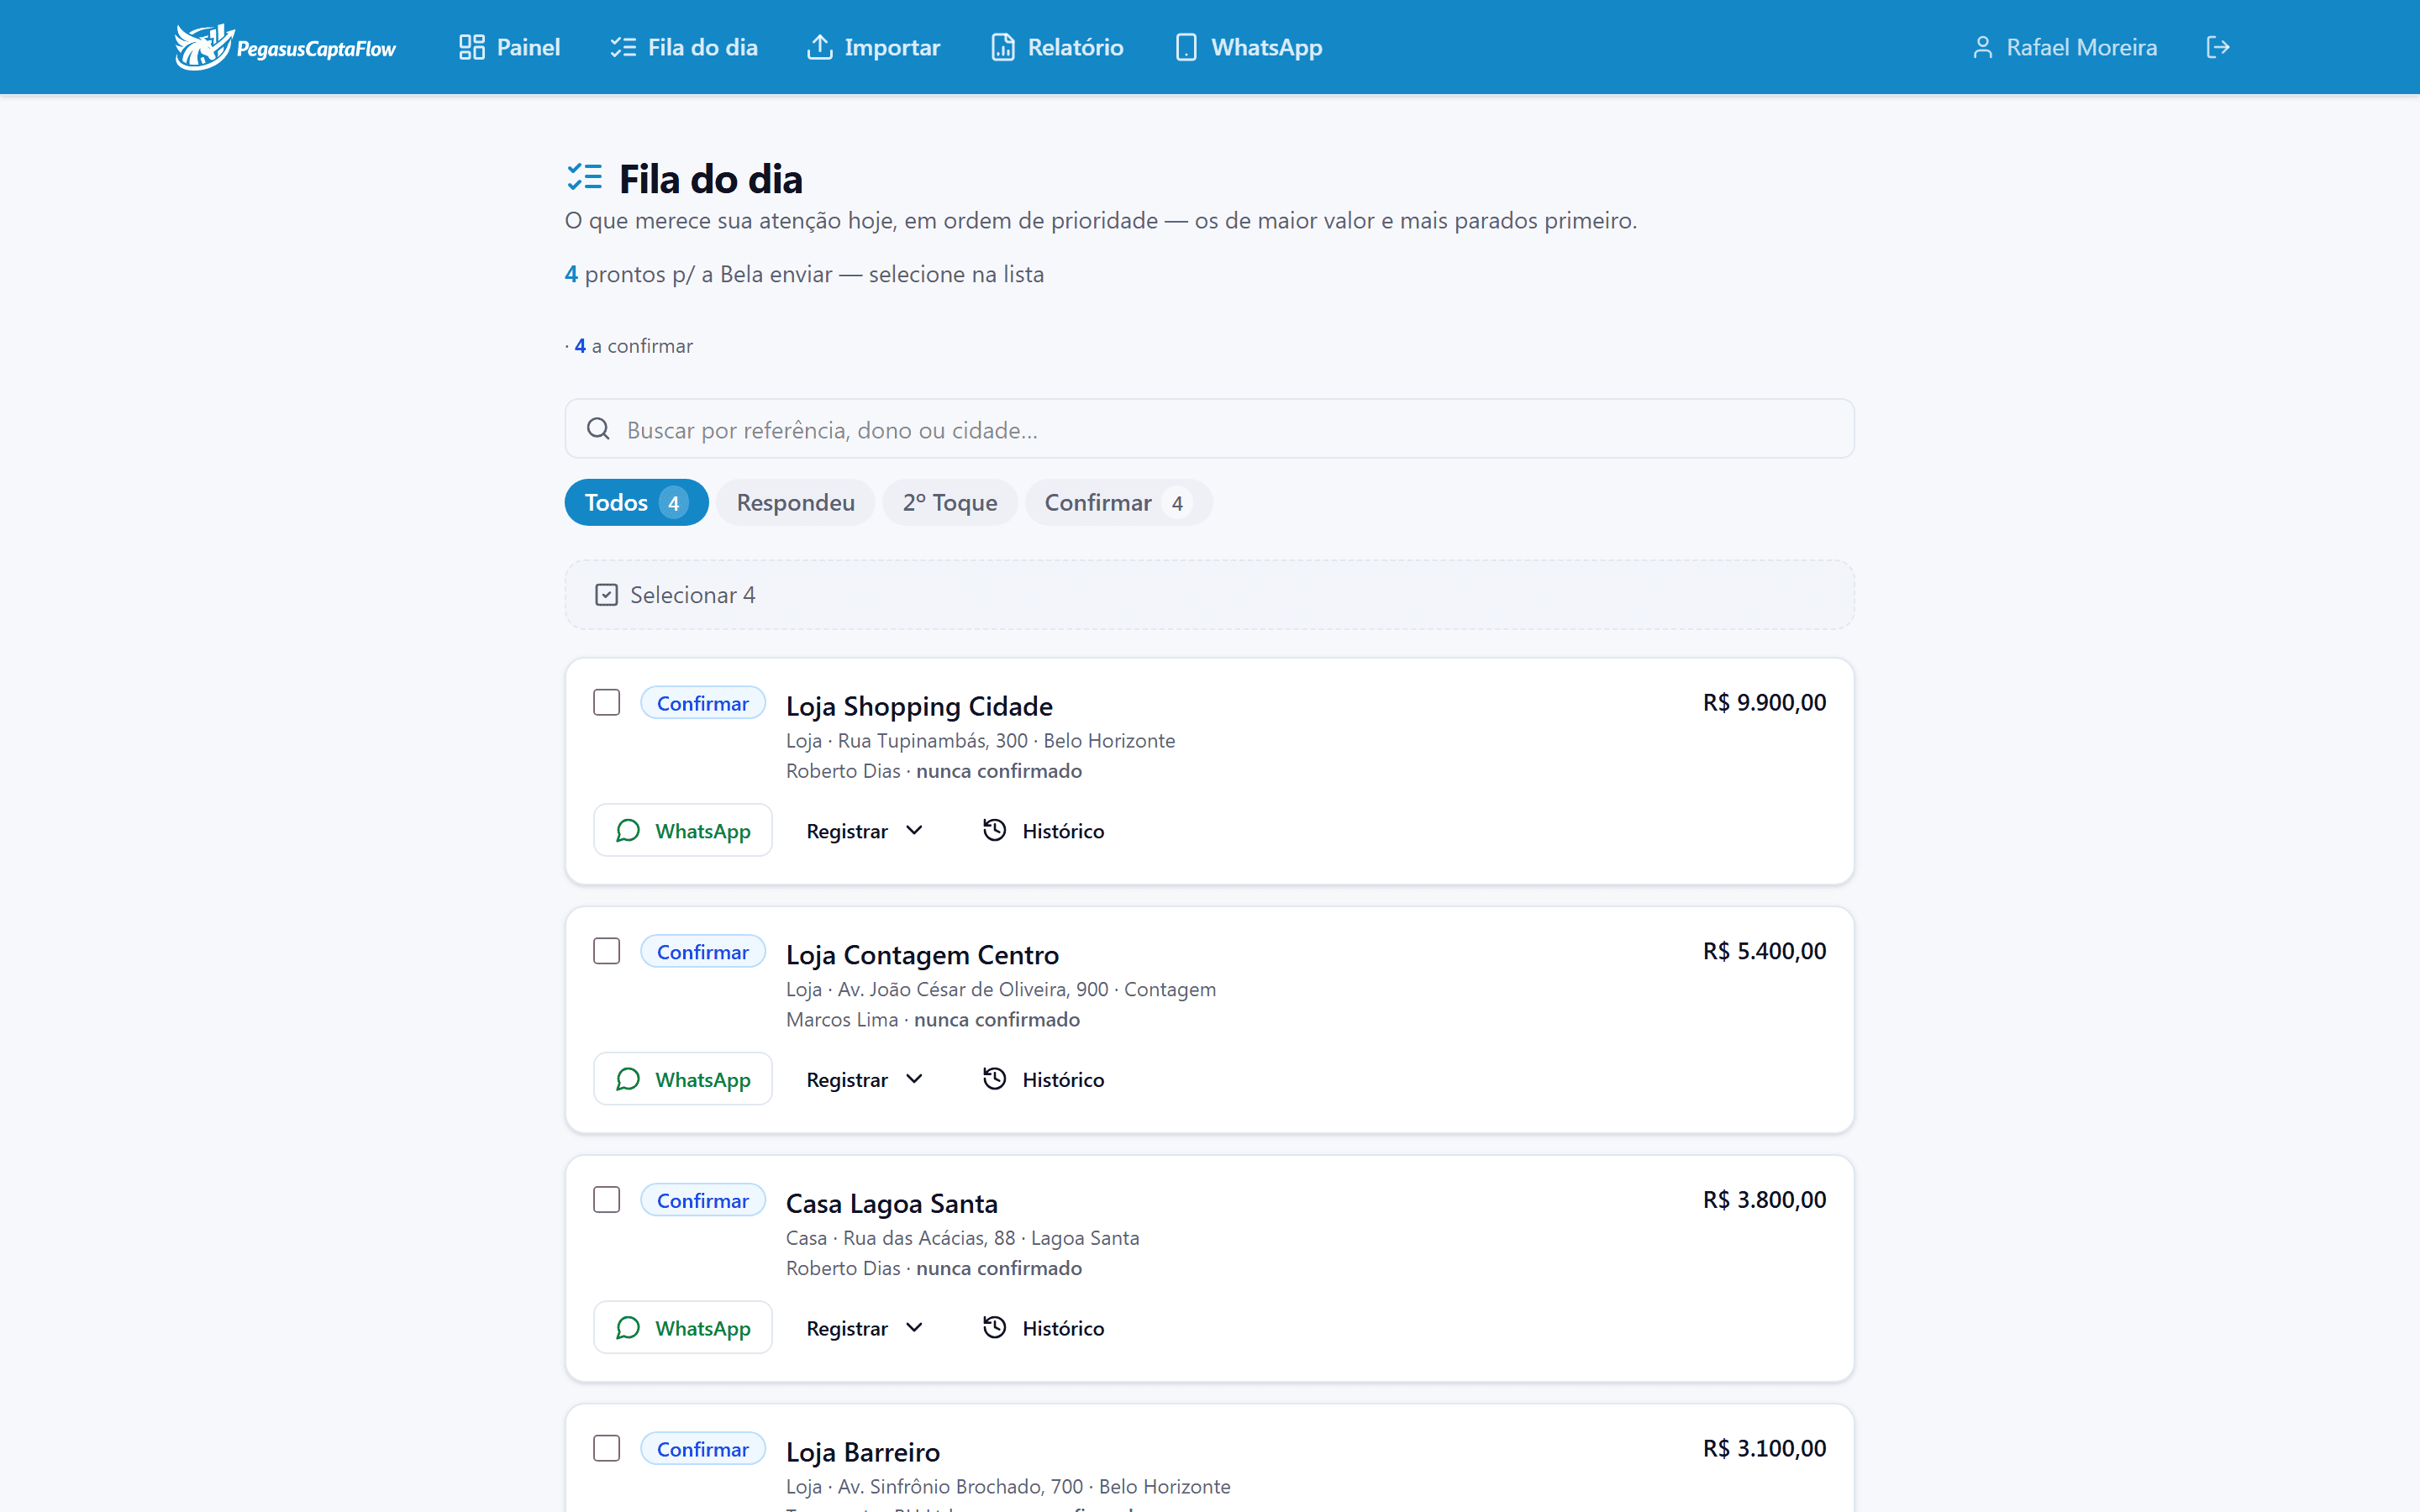Click WhatsApp chat icon for Loja Shopping Cidade
2420x1512 pixels.
point(628,831)
